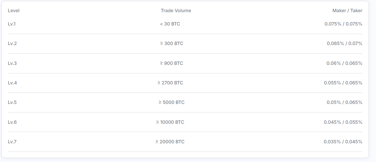
Task: Click the 0.065% / 0.07% fee value
Action: (x=345, y=43)
